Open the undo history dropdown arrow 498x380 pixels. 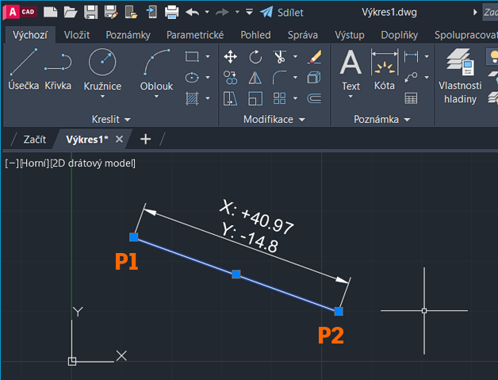pyautogui.click(x=207, y=13)
